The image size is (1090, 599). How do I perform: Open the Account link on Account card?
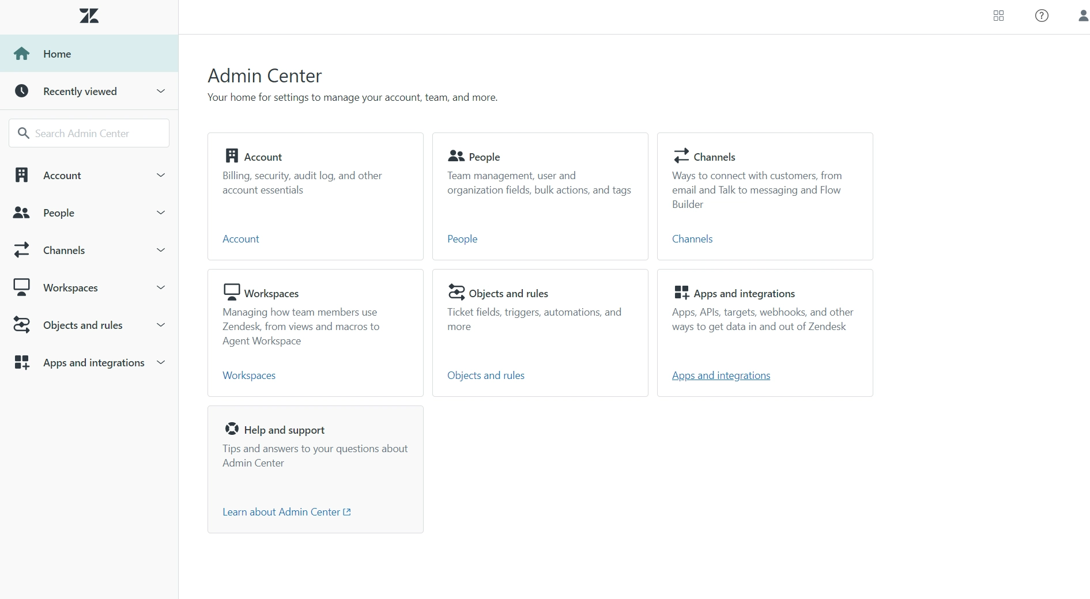click(x=241, y=238)
